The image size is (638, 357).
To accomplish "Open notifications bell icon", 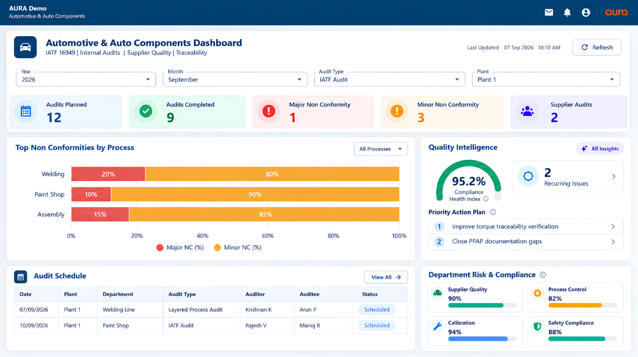I will (x=567, y=13).
